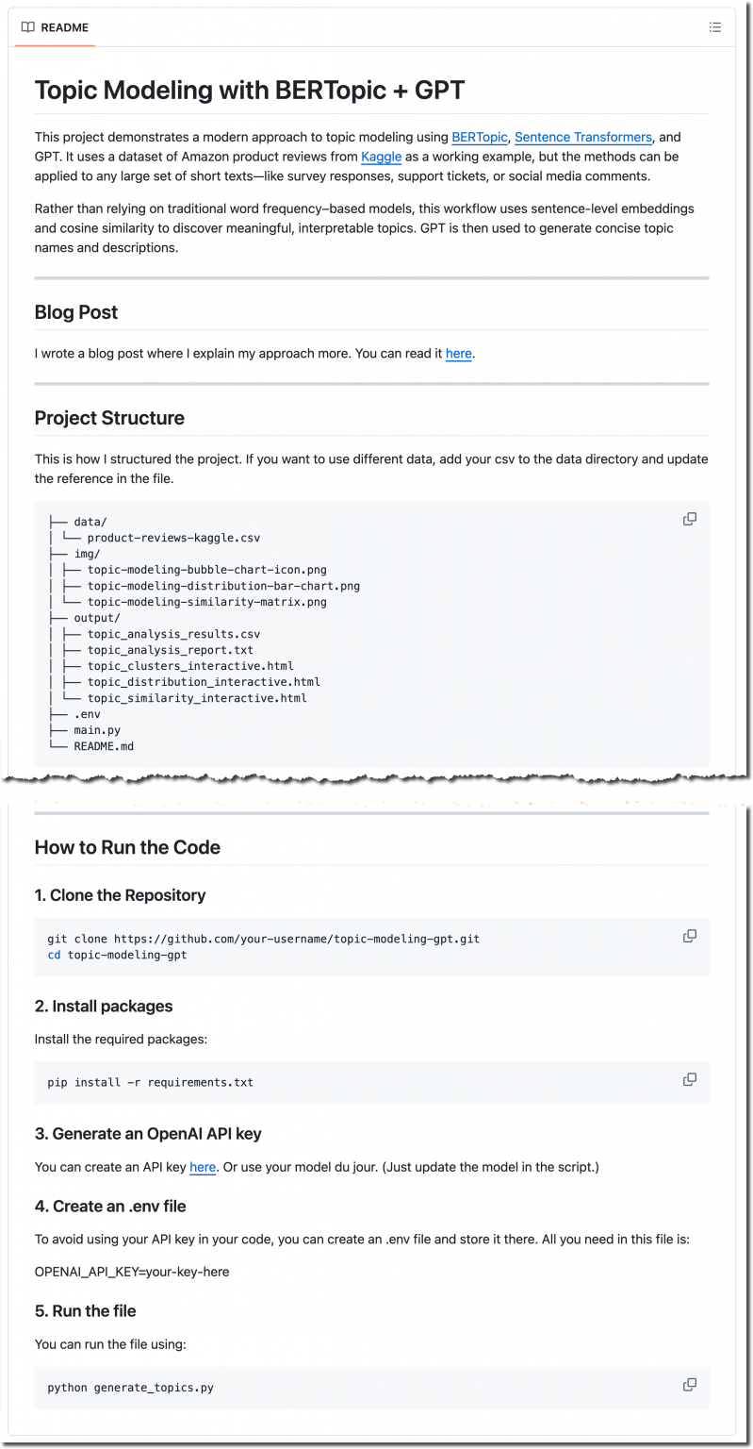Viewport: 753px width, 1449px height.
Task: Click the Blog Post heading
Action: click(x=76, y=311)
